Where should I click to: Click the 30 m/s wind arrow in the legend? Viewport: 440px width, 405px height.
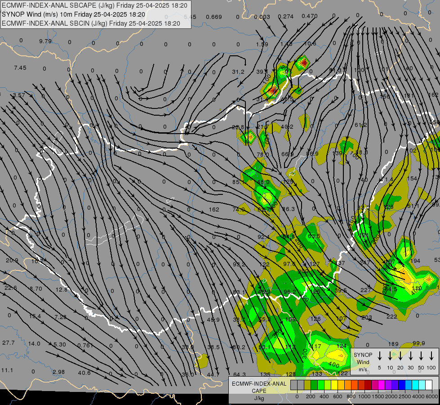(x=411, y=356)
